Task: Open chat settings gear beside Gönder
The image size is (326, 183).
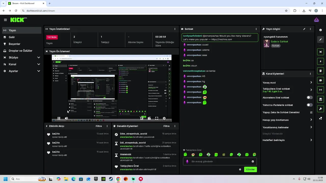Action: click(240, 169)
